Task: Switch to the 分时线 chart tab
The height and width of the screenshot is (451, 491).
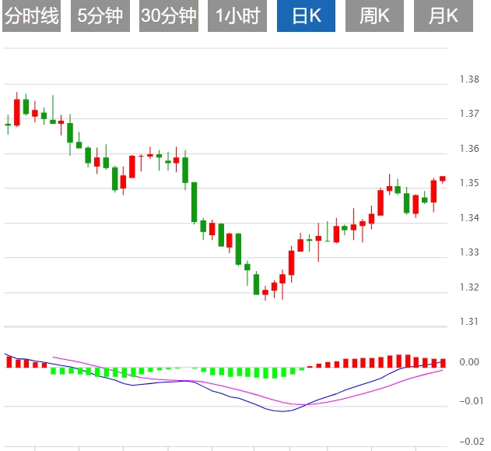Action: (31, 16)
